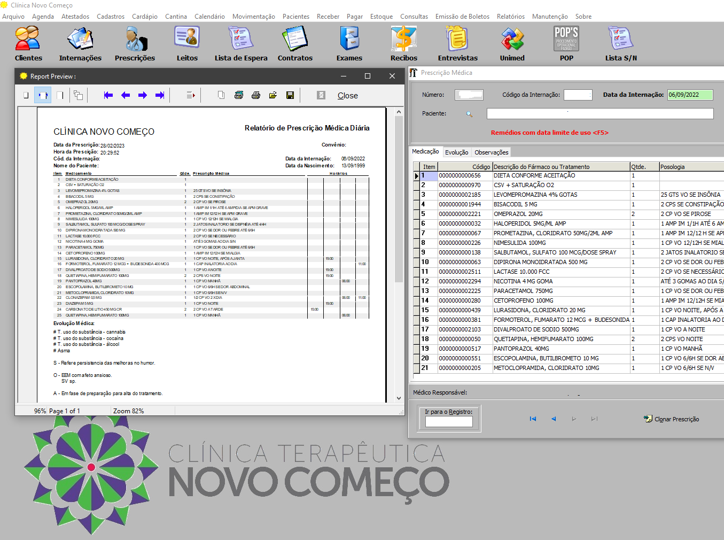Switch to the Observações tab
The height and width of the screenshot is (540, 724).
pos(492,152)
